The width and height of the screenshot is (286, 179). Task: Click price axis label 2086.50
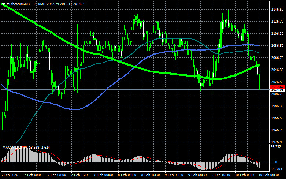coord(278,45)
